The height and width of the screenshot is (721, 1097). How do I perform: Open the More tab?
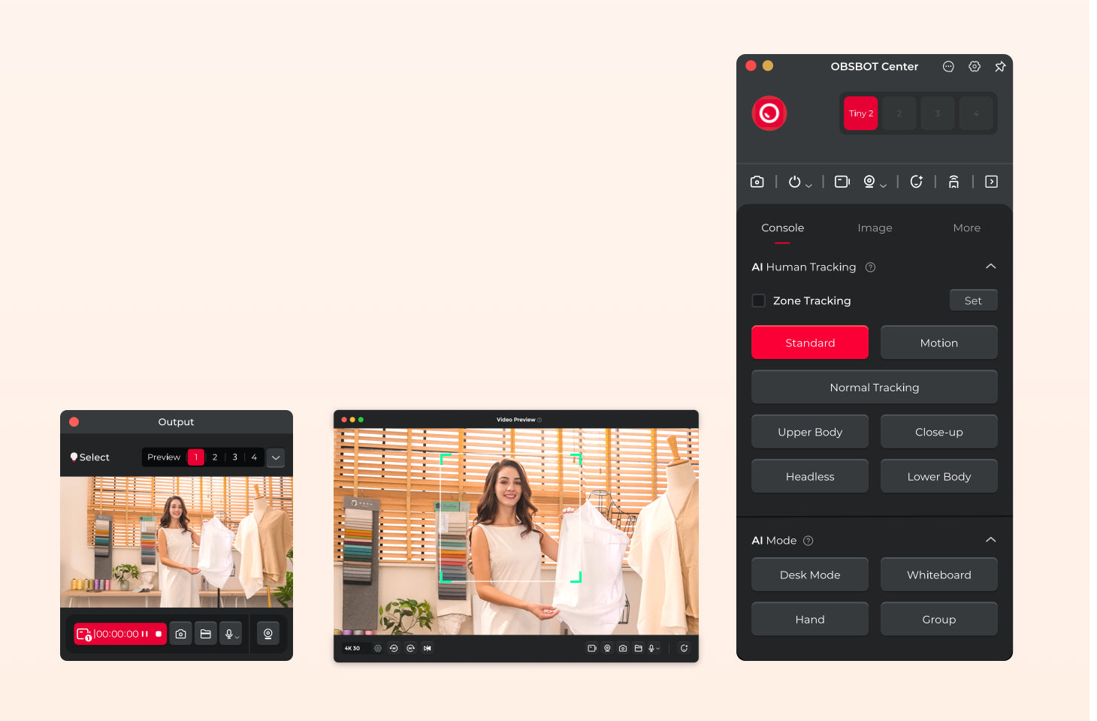pos(966,228)
